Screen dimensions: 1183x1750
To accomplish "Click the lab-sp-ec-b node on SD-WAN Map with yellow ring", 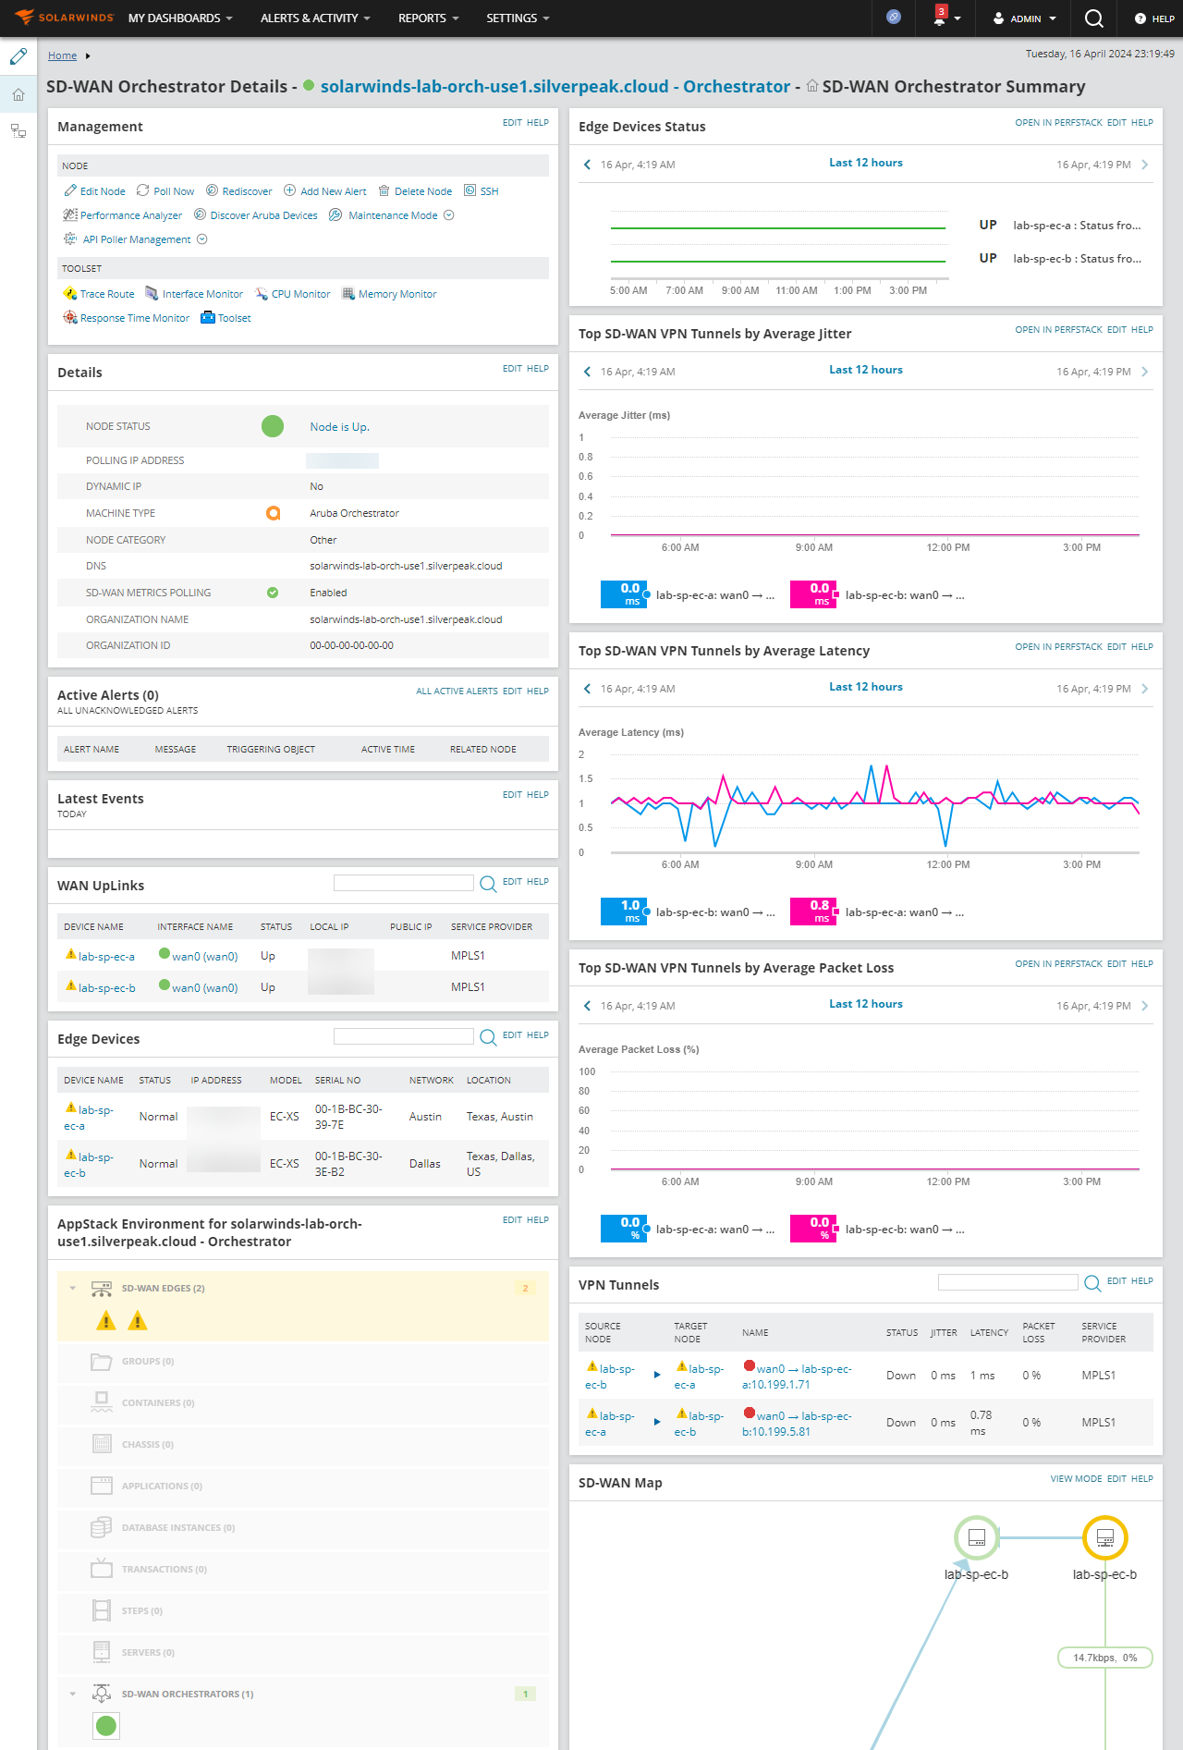I will tap(1105, 1538).
